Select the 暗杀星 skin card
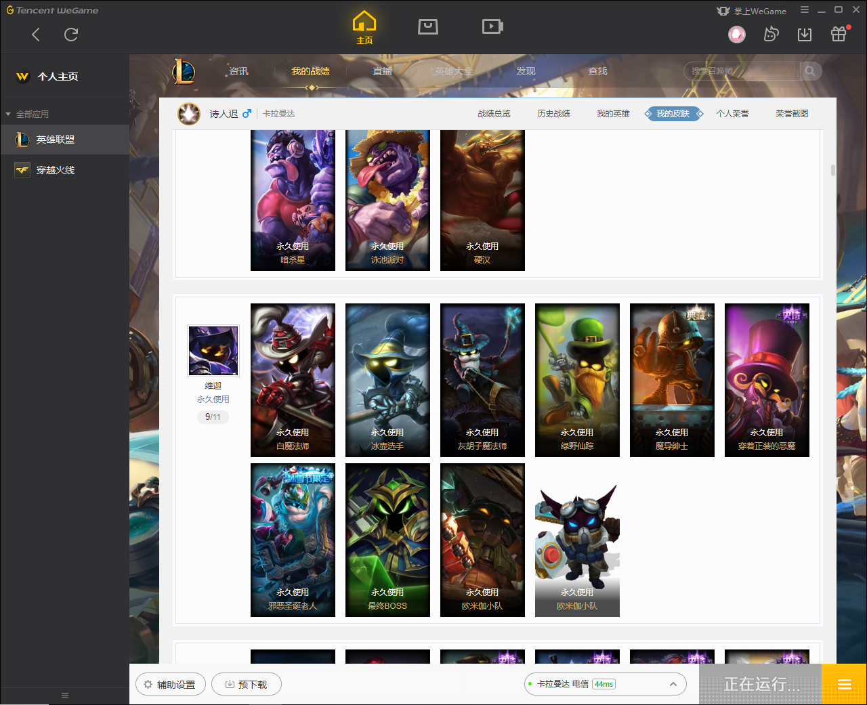The height and width of the screenshot is (705, 867). click(x=293, y=200)
